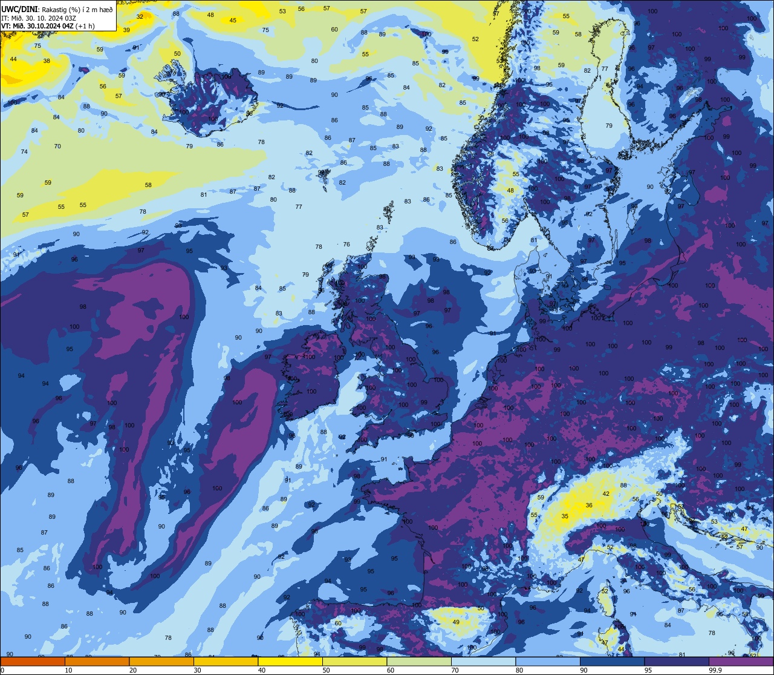
Task: Click the 30–40 legend segment
Action: click(x=226, y=662)
